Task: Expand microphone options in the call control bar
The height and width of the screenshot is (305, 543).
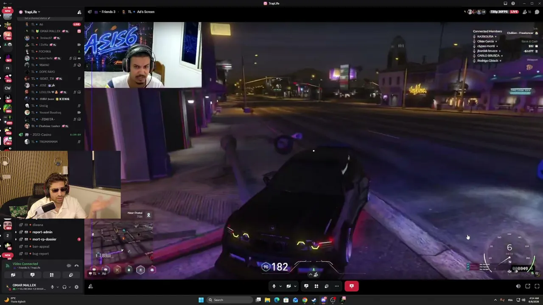Action: (280, 286)
